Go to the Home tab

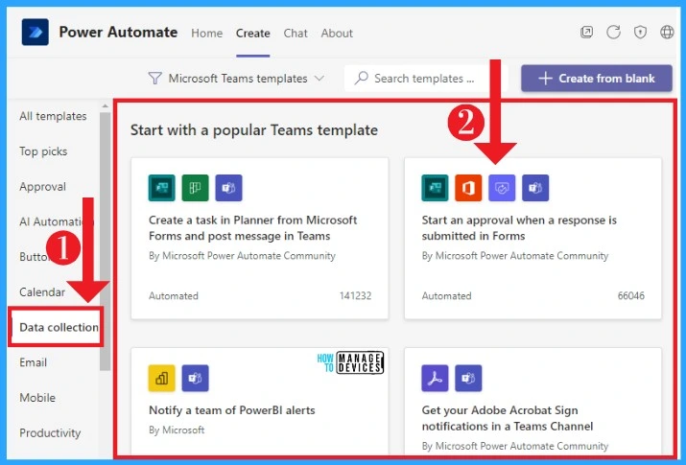pos(206,34)
